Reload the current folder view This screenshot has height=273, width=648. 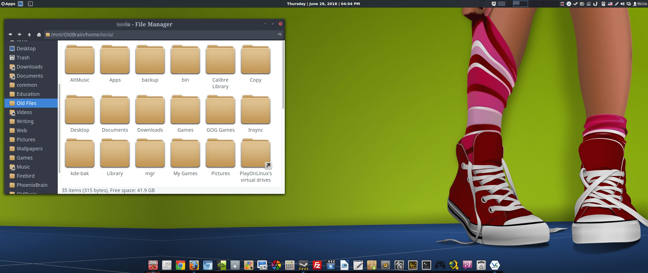click(x=280, y=34)
